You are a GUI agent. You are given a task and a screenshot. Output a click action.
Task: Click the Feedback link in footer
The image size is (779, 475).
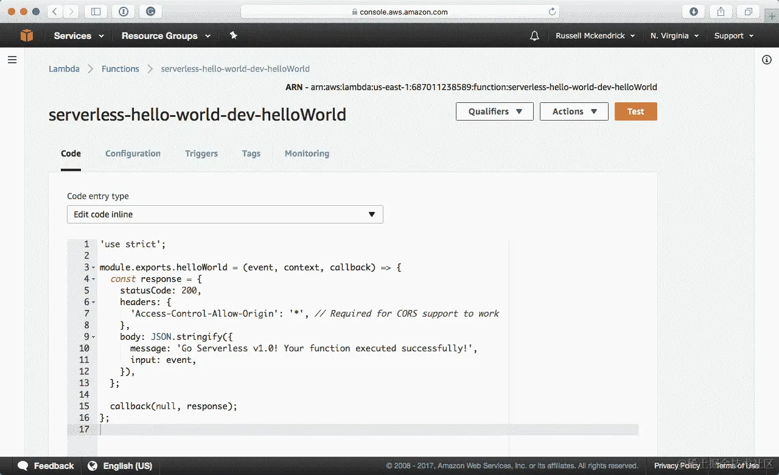click(x=54, y=466)
